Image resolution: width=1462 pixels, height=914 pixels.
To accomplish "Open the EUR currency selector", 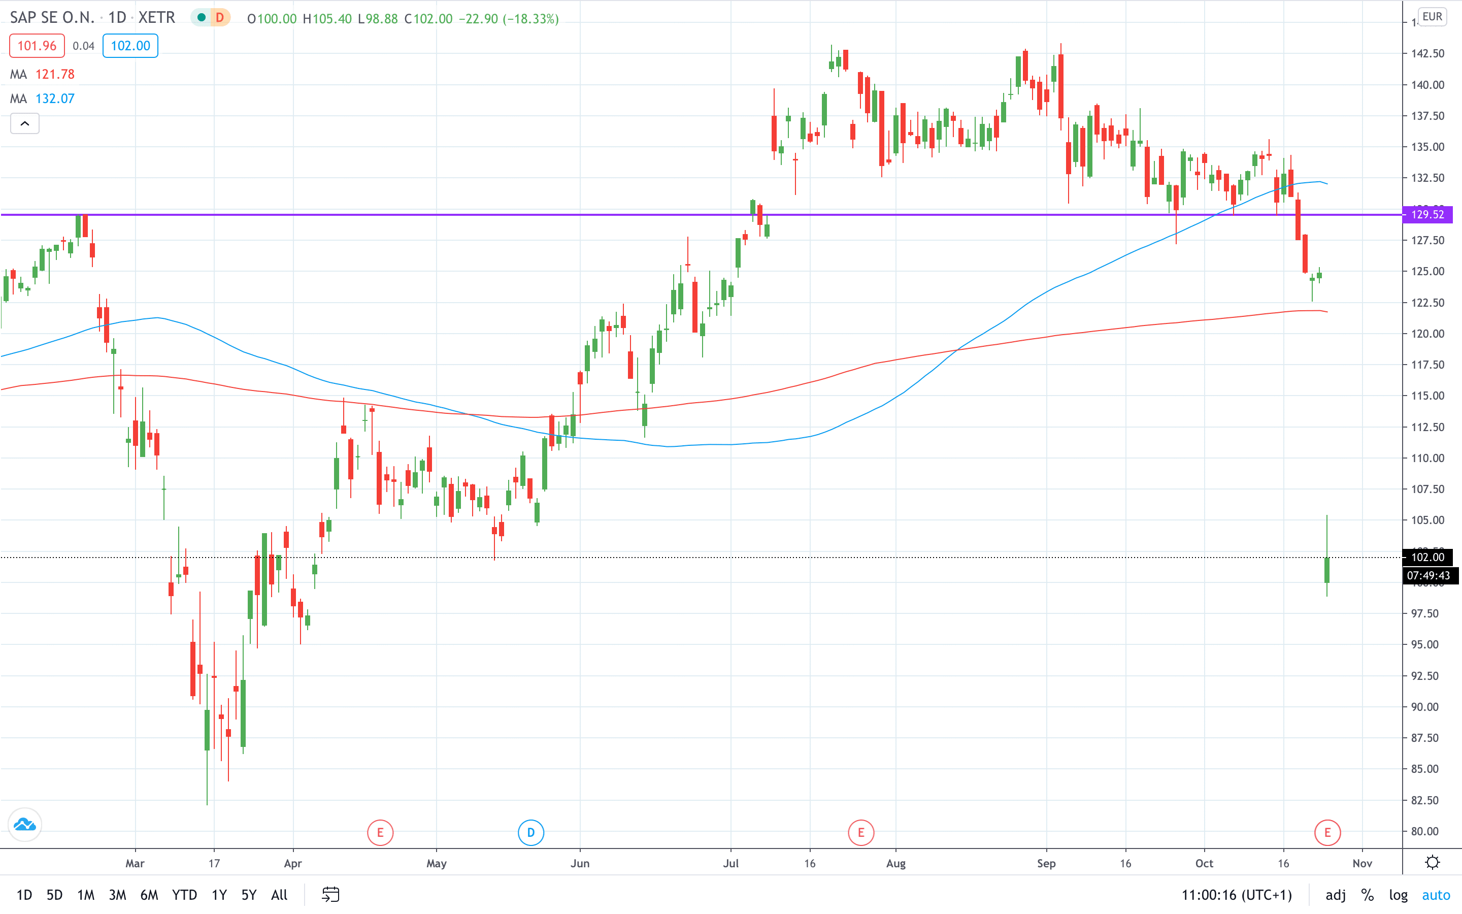I will click(1433, 16).
